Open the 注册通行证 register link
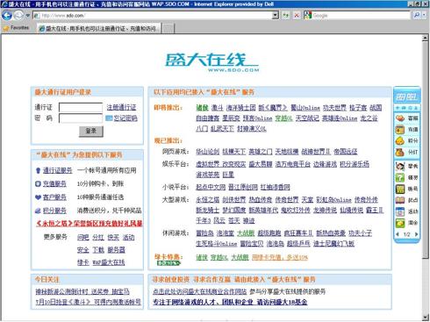Image resolution: width=430 pixels, height=322 pixels. pos(121,107)
